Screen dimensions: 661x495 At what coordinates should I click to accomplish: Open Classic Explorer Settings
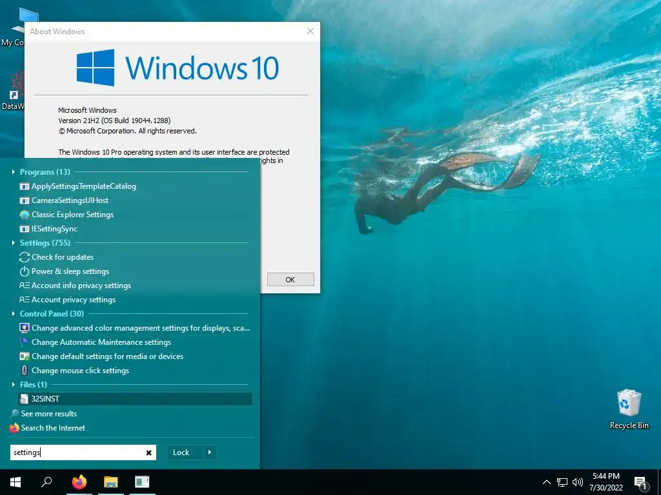(135, 215)
